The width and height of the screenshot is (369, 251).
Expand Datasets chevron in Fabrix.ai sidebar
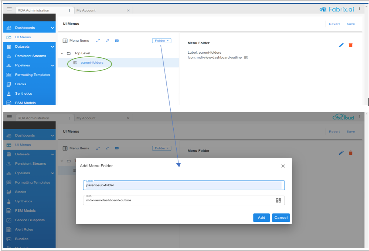tap(52, 47)
